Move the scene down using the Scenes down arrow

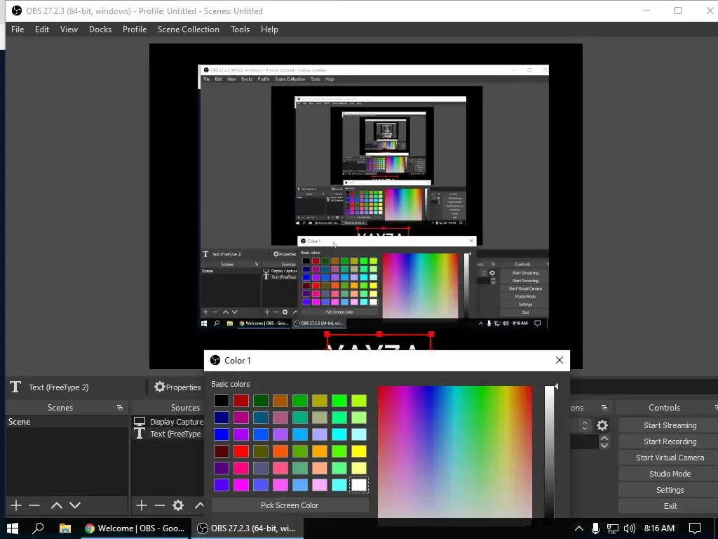point(75,505)
